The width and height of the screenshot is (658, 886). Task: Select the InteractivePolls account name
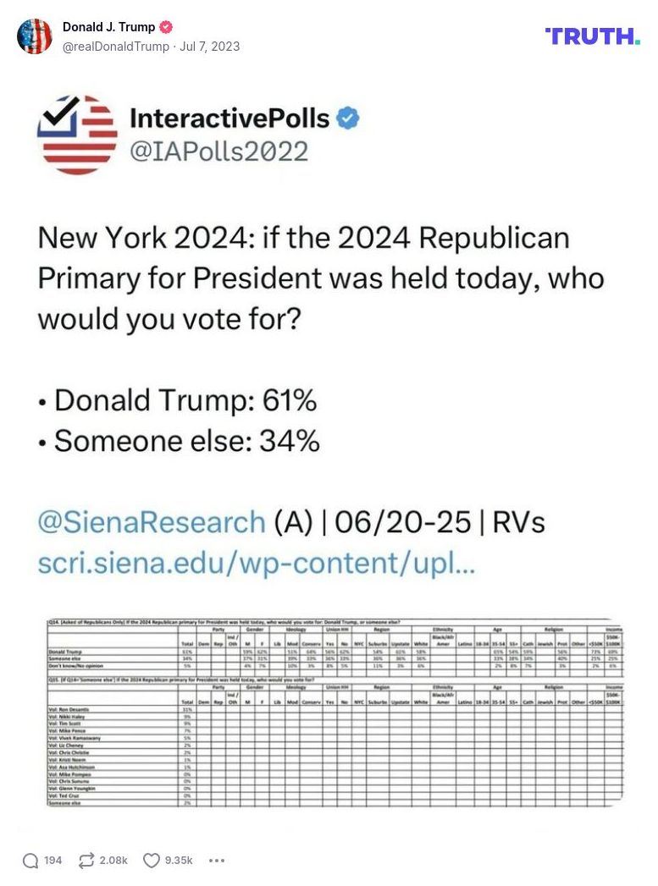(x=229, y=118)
